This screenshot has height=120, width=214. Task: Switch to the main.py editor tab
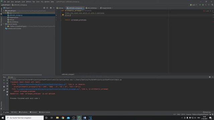(x=60, y=8)
